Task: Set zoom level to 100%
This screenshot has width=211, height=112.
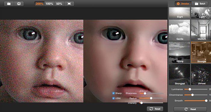Action: coord(49,4)
